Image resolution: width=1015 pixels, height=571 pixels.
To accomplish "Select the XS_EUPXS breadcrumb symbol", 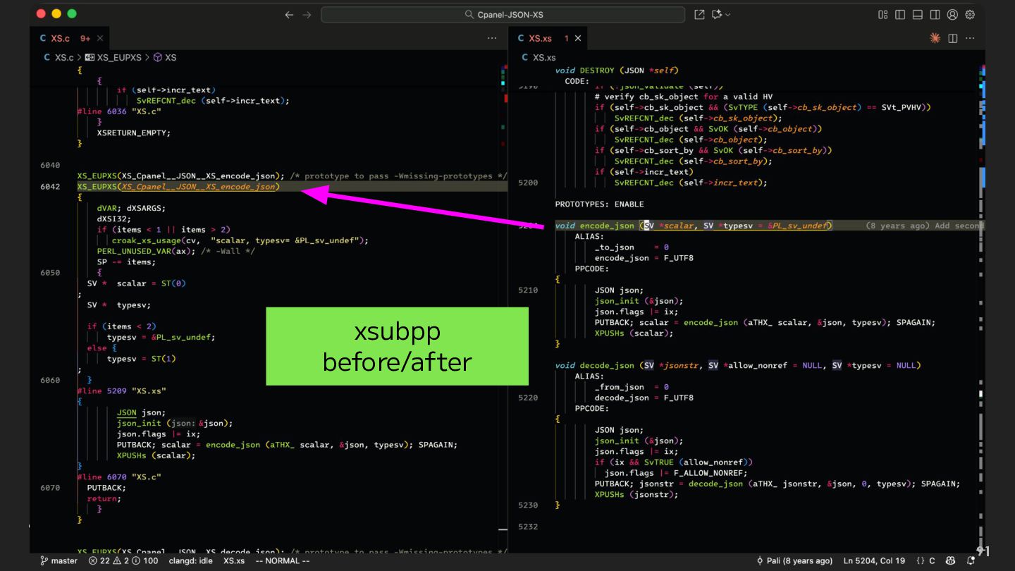I will click(113, 57).
